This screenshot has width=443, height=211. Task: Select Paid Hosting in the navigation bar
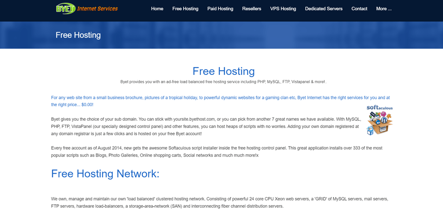pyautogui.click(x=220, y=9)
